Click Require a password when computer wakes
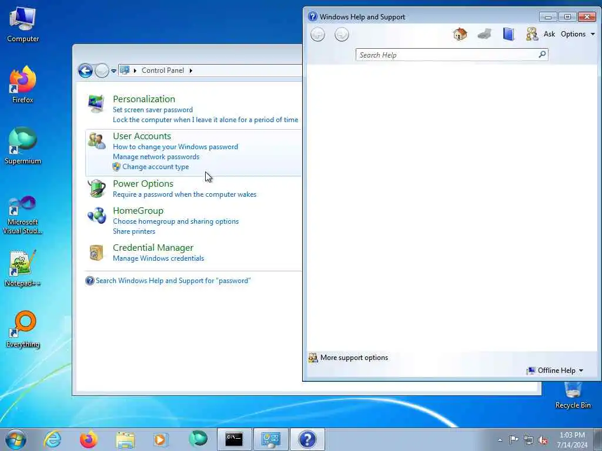 coord(185,194)
